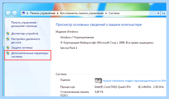169x99 pixels.
Task: Click the Service Pack 1 text
Action: point(69,48)
